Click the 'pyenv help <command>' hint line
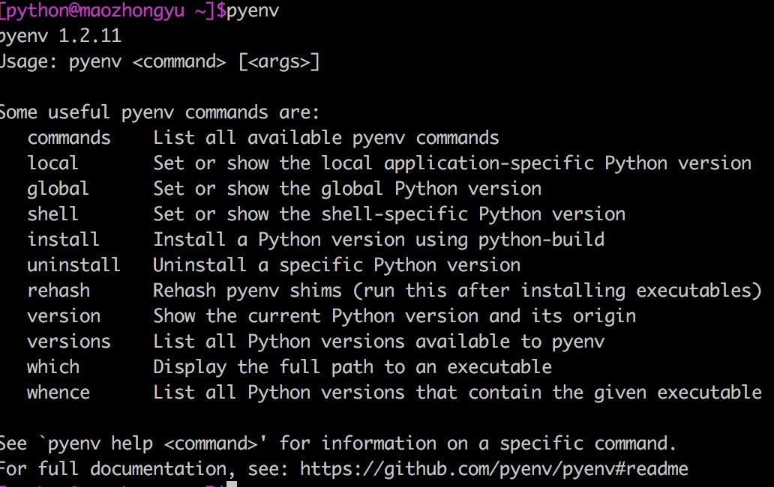The height and width of the screenshot is (487, 774). (338, 444)
